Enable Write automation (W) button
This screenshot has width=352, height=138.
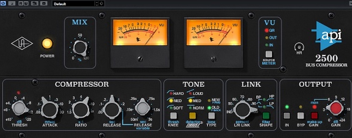point(26,3)
